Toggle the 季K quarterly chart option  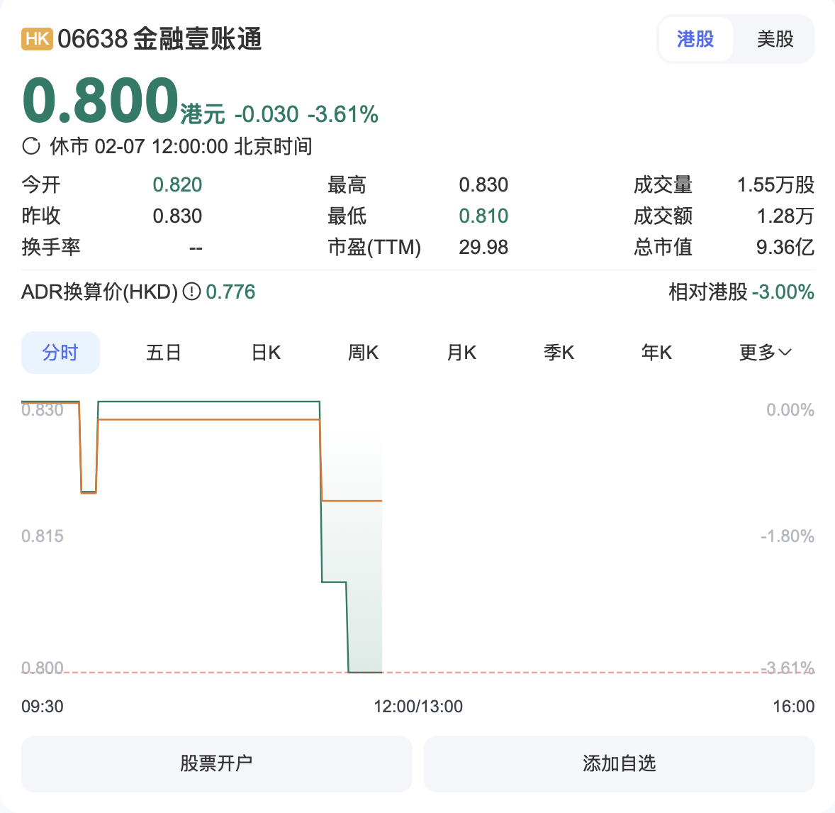559,352
